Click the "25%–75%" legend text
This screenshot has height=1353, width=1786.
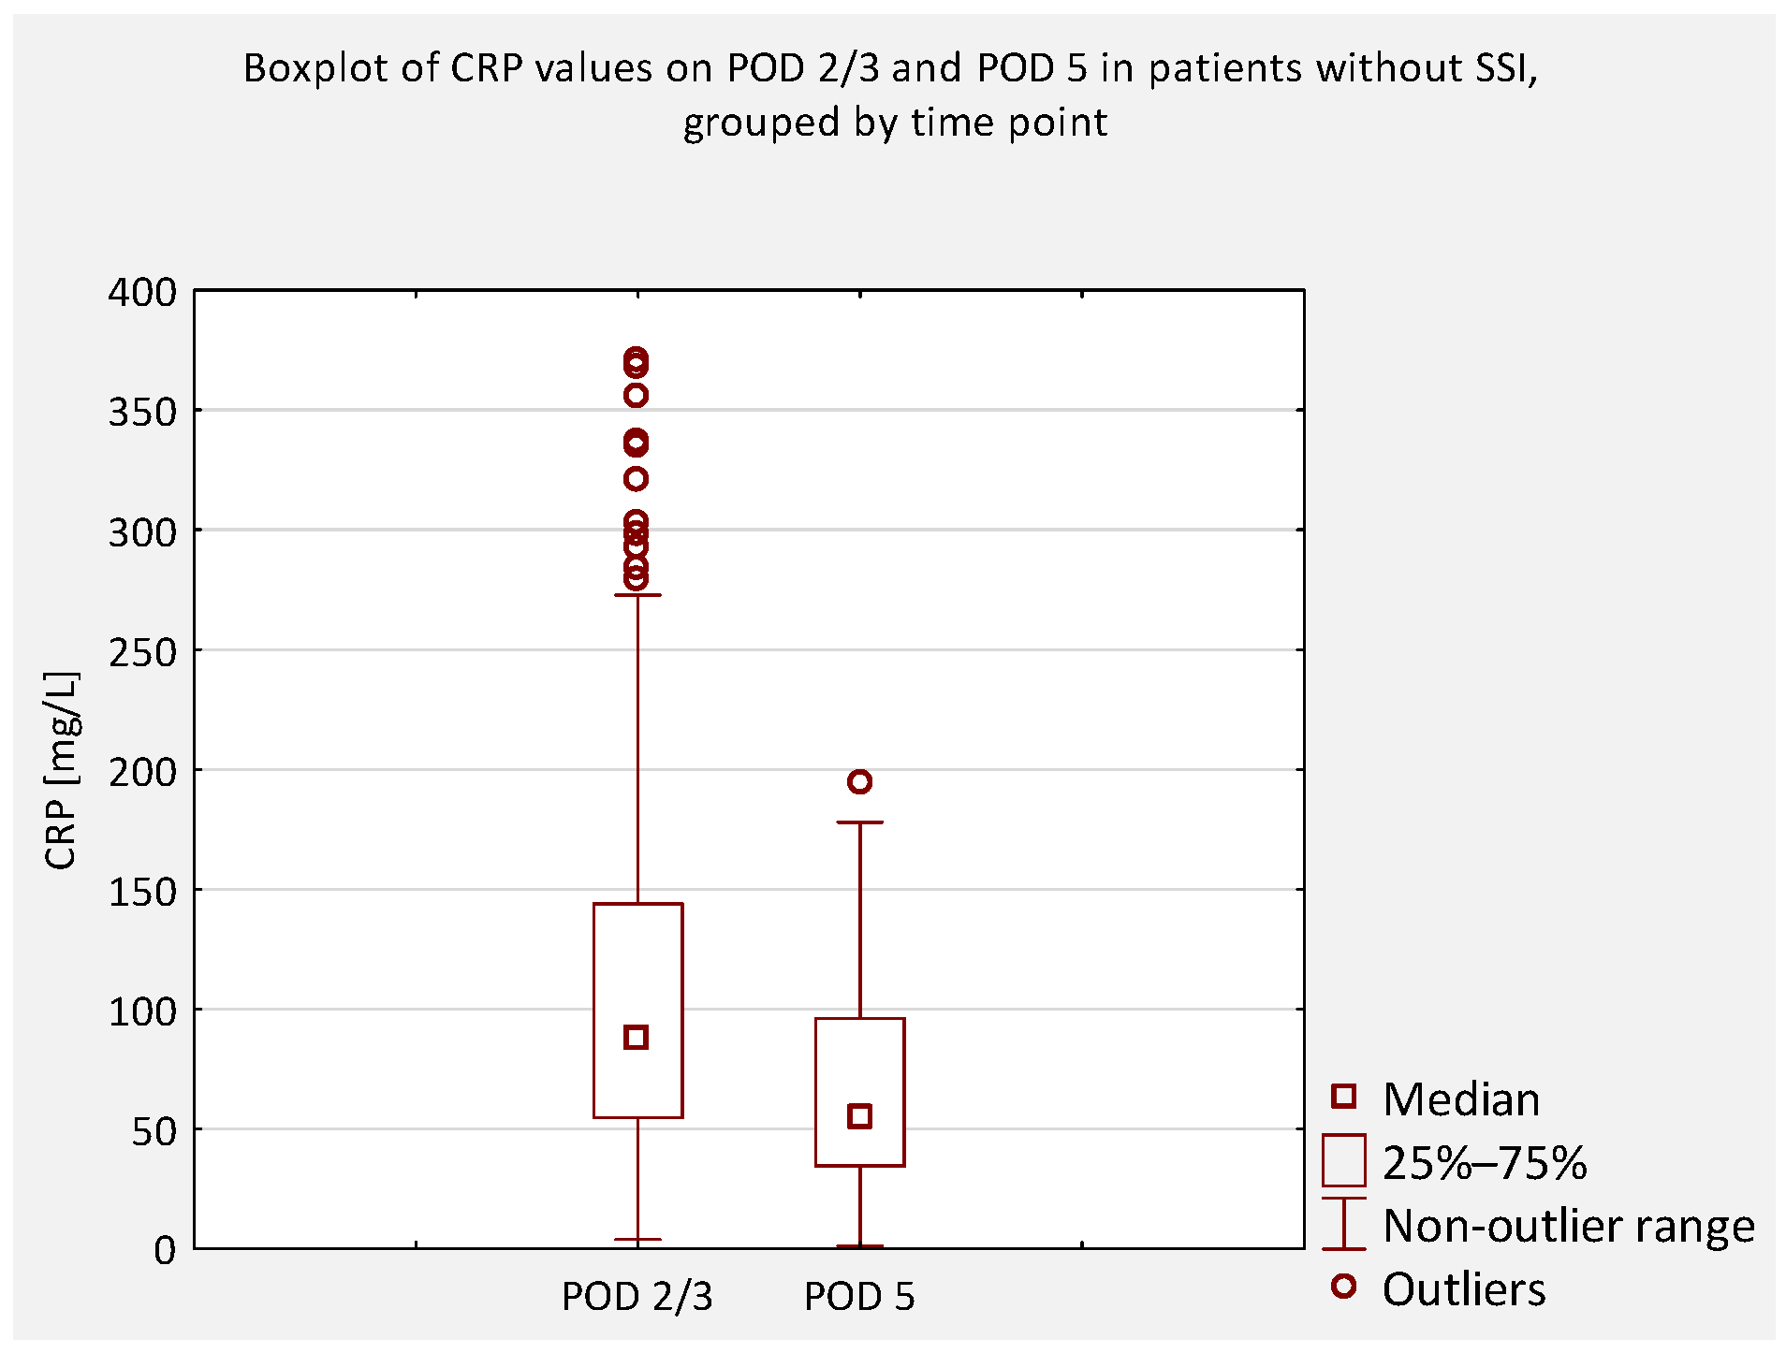pyautogui.click(x=1485, y=1162)
